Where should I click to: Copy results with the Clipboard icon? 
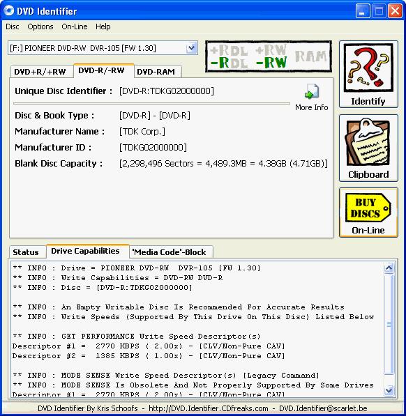tap(368, 143)
